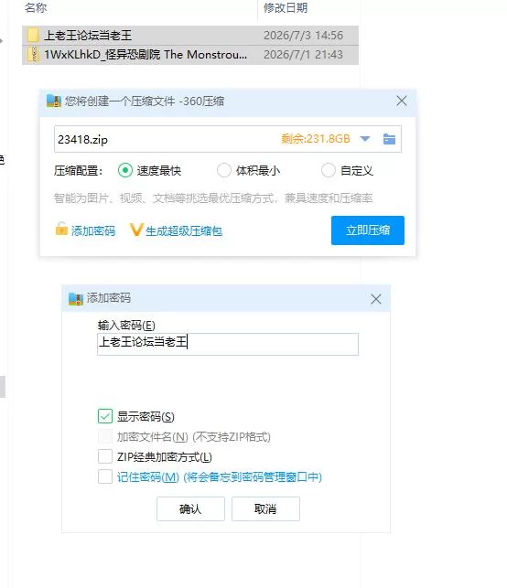The image size is (507, 588).
Task: Click the date 2026/7/1 21:43
Action: [303, 55]
